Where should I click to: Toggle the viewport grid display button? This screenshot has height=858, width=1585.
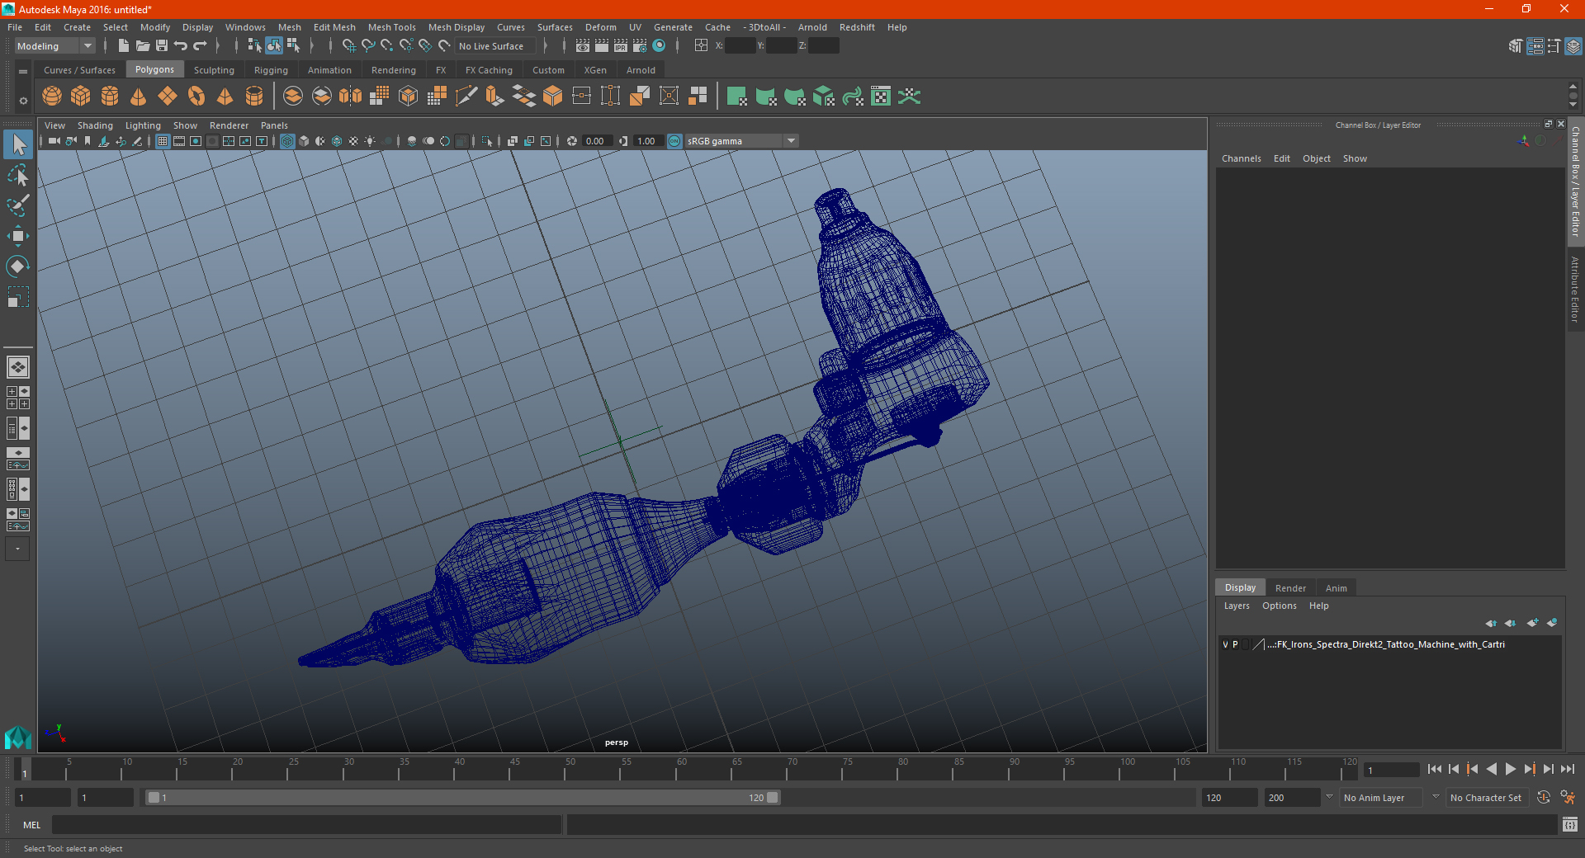click(x=163, y=141)
